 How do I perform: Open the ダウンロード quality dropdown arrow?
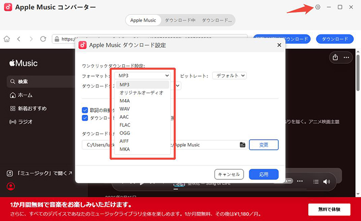pos(178,86)
